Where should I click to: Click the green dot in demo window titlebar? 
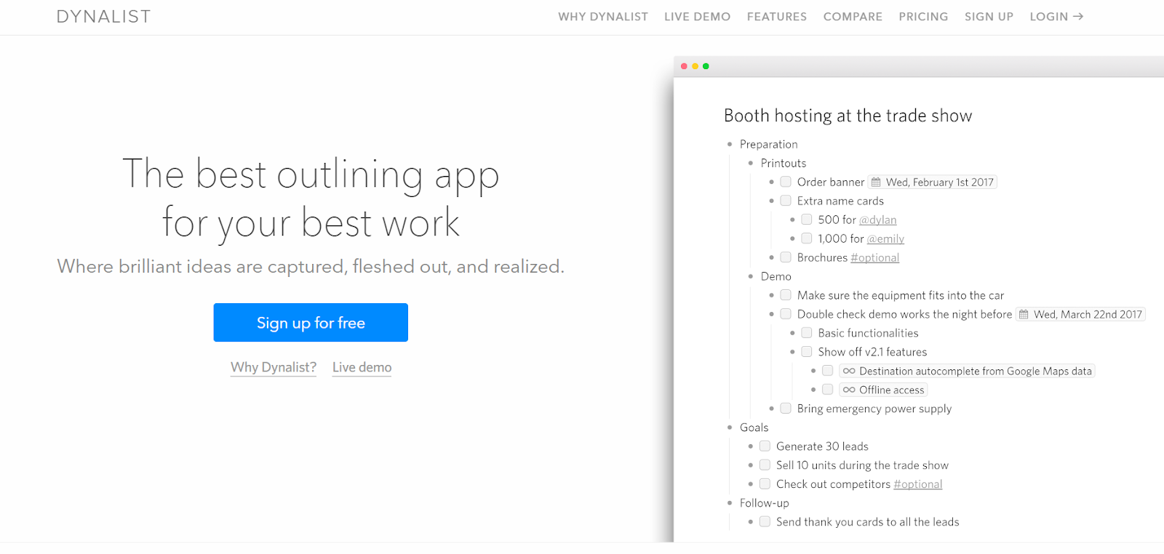pyautogui.click(x=706, y=66)
